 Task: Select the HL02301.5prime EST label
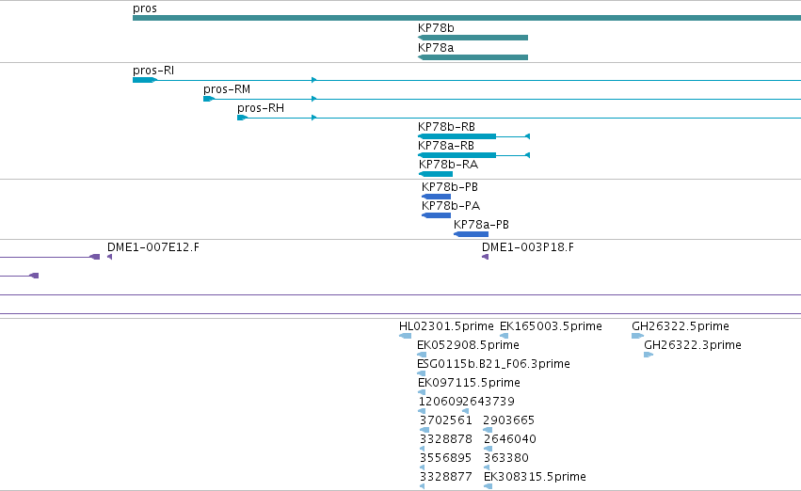point(446,326)
